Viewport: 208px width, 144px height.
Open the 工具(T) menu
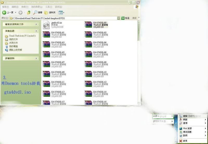[49, 7]
